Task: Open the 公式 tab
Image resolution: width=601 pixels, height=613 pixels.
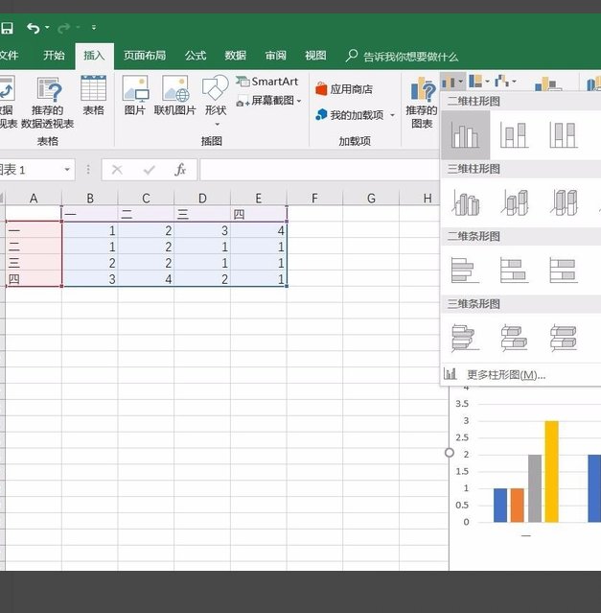Action: (196, 56)
